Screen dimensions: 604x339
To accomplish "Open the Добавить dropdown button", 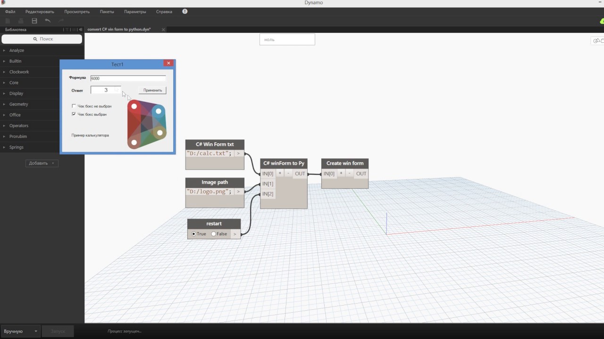I will [42, 163].
